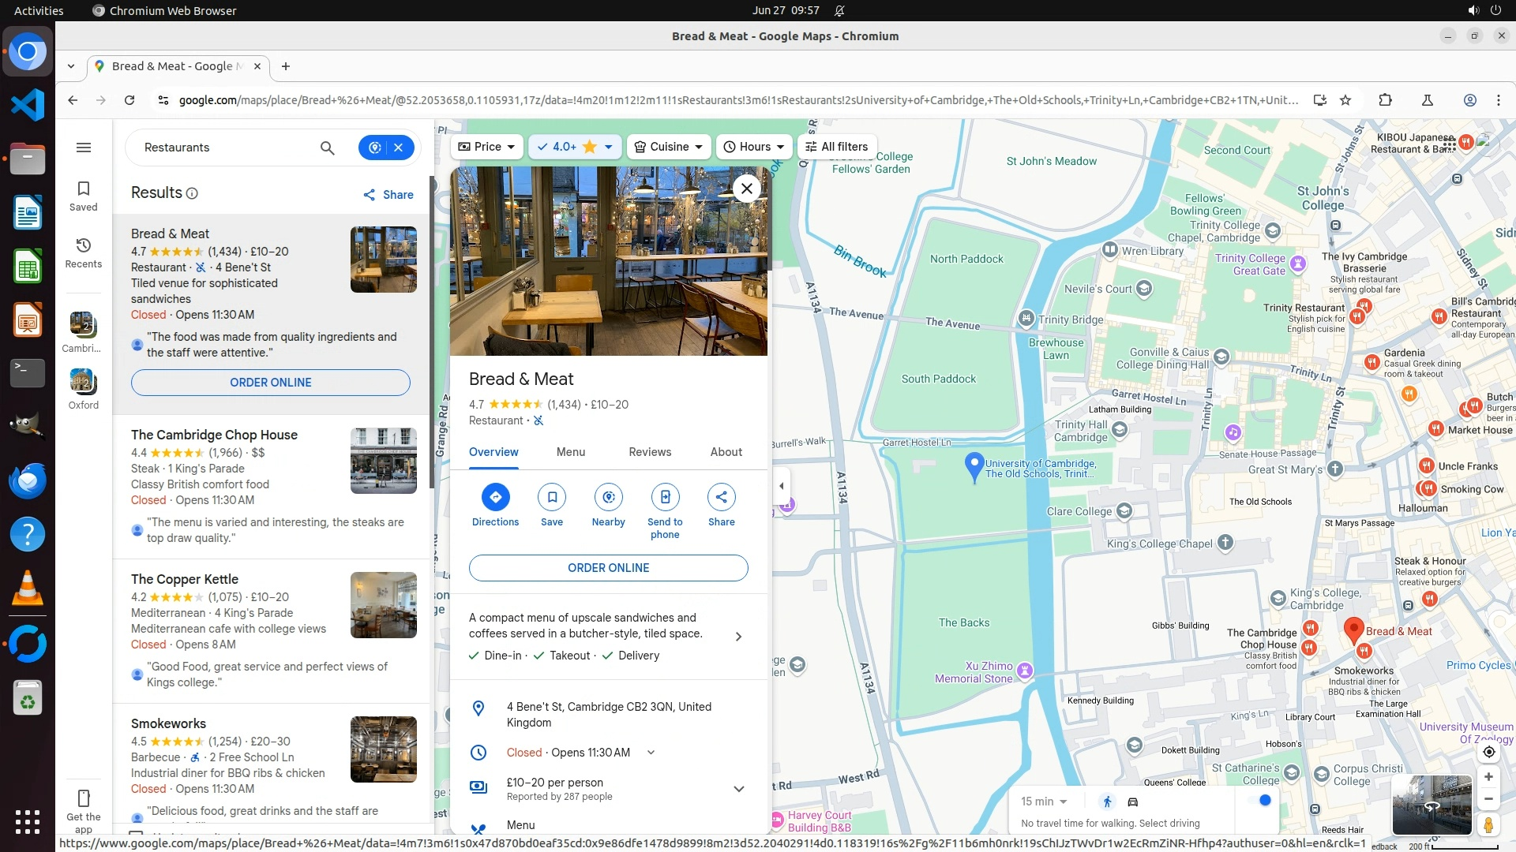Switch to the Menu tab
1516x852 pixels.
pyautogui.click(x=570, y=452)
